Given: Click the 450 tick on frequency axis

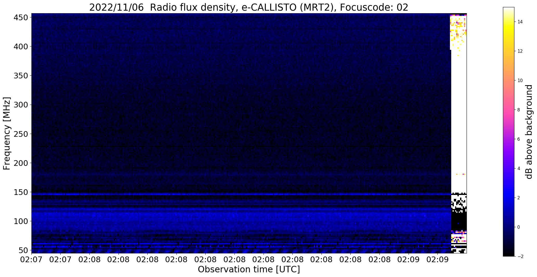Looking at the screenshot, I should 21,17.
